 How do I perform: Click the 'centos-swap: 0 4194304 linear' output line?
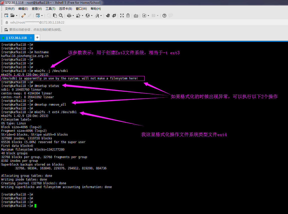pyautogui.click(x=27, y=93)
